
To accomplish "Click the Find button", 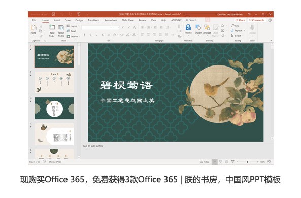I will pos(236,26).
